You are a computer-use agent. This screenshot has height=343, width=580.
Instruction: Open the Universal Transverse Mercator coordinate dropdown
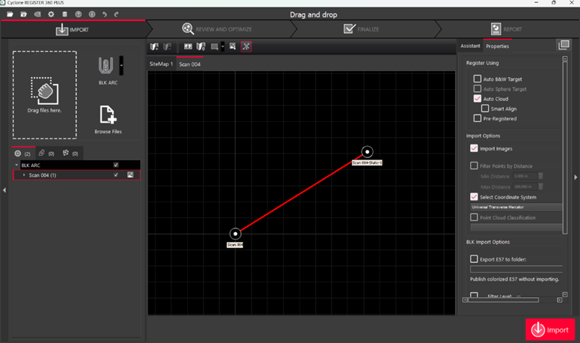coord(516,207)
